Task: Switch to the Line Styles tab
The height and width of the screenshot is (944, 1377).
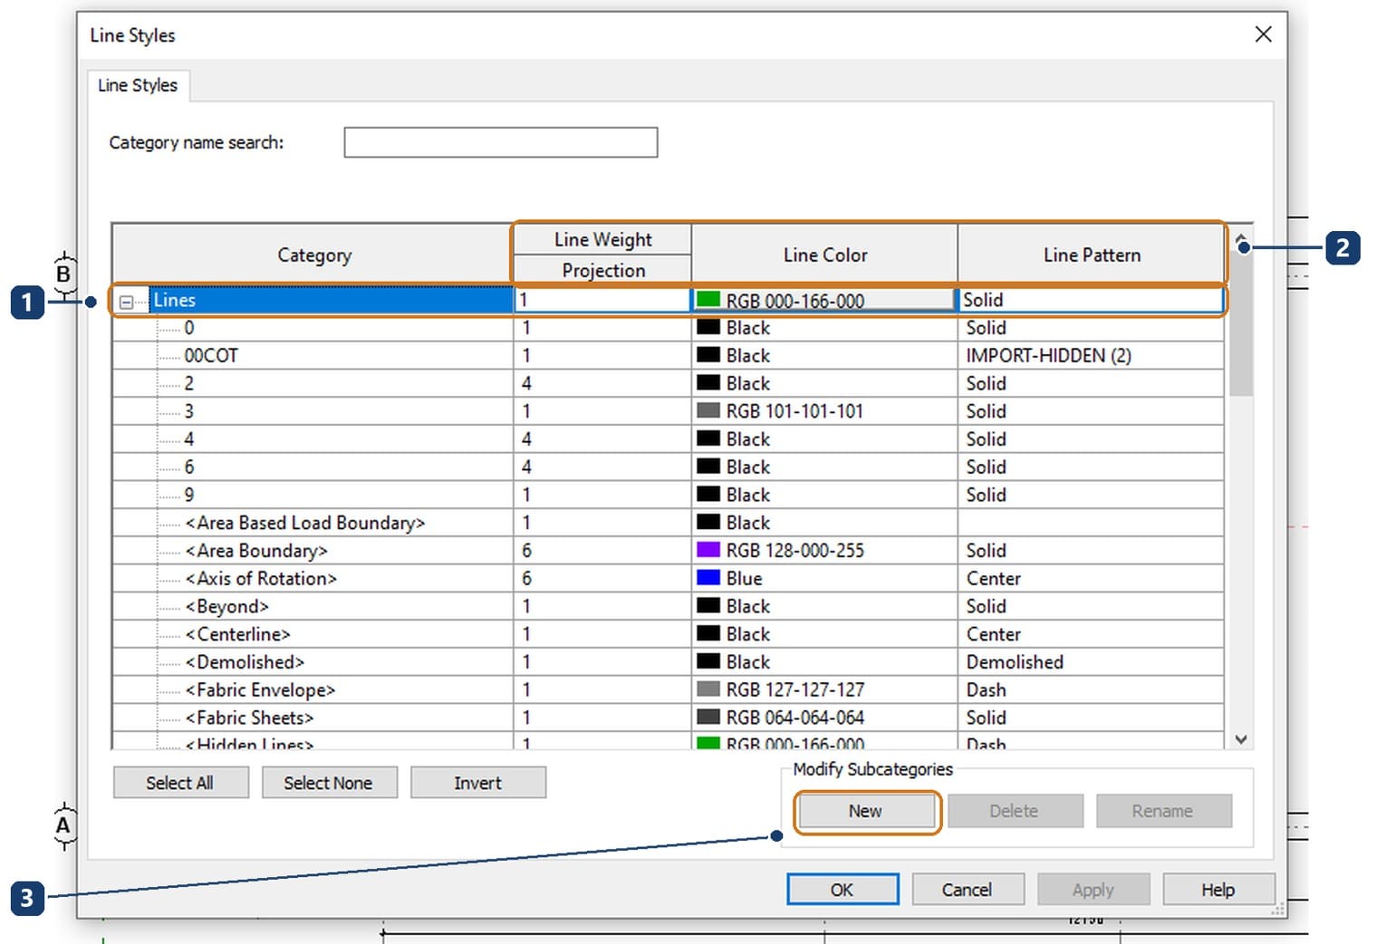Action: coord(138,85)
